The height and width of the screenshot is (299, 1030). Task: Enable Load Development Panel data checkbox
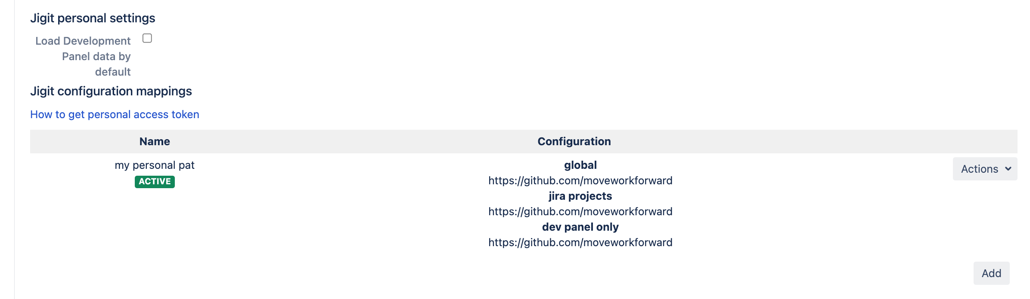pyautogui.click(x=147, y=39)
